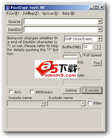This screenshot has width=112, height=138.
Task: Close the FastCopy window
Action: point(102,7)
